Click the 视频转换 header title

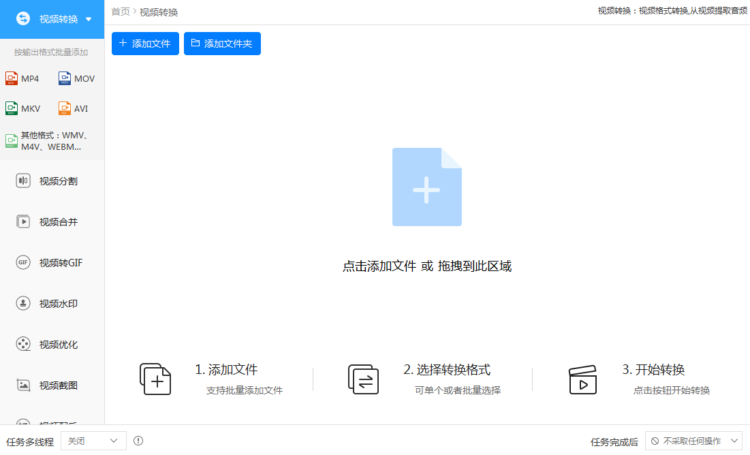[x=59, y=19]
